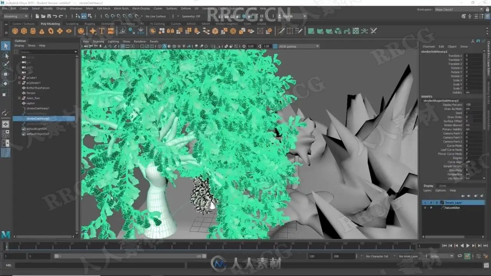
Task: Toggle visibility V of Terrain_Layer
Action: coord(425,202)
